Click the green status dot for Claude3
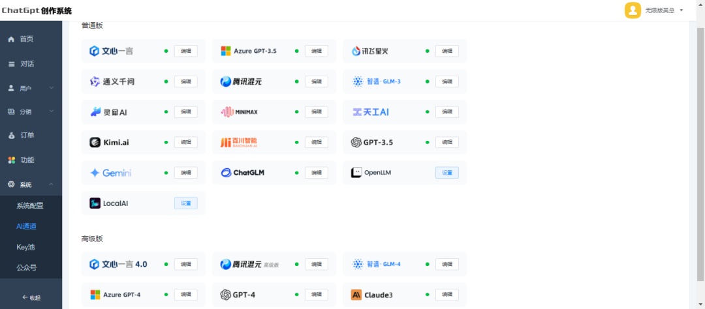705x309 pixels. (427, 295)
